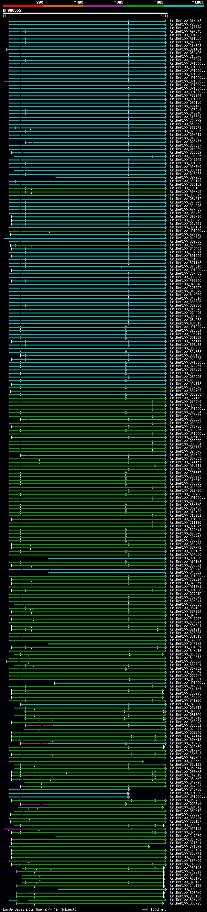Open hit UniRef100_Q00X27
This screenshot has width=207, height=912.
pos(185,142)
